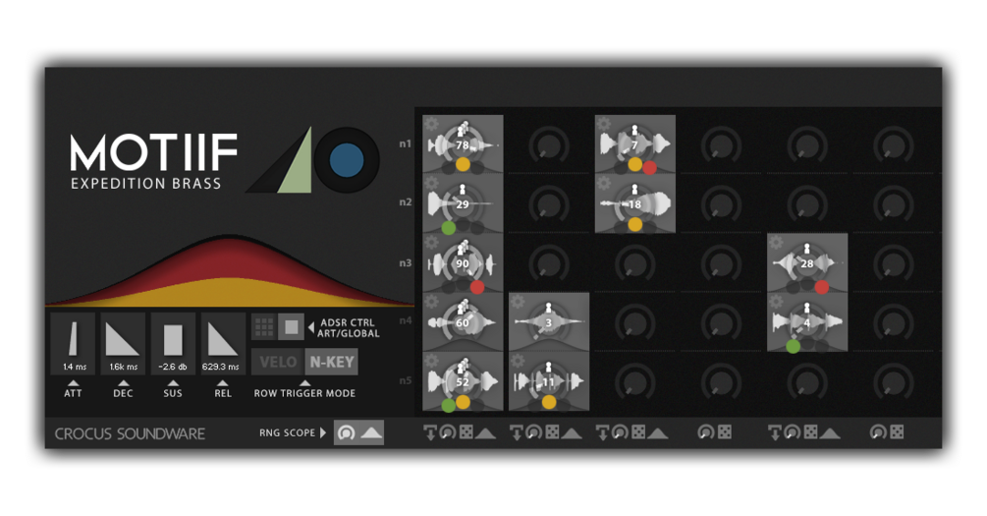
Task: Select the RNG scope knob option
Action: point(347,432)
